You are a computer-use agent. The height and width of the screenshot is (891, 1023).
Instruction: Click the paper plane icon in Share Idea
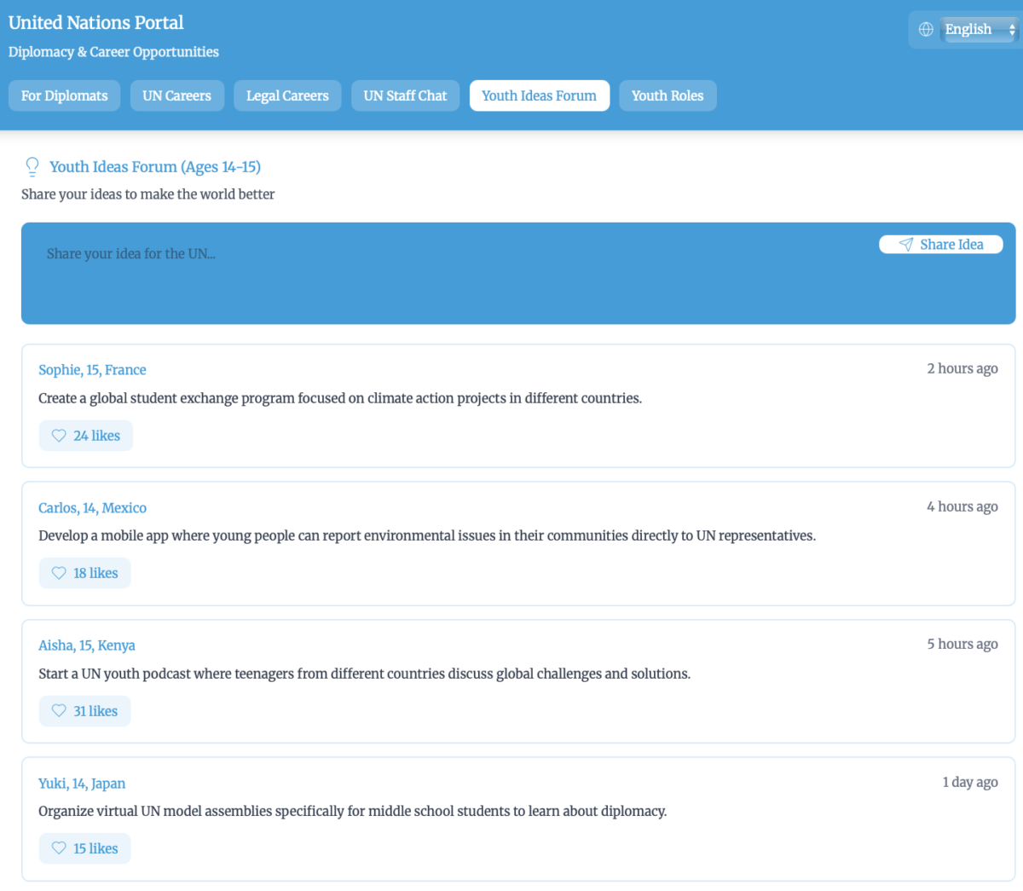pos(906,245)
